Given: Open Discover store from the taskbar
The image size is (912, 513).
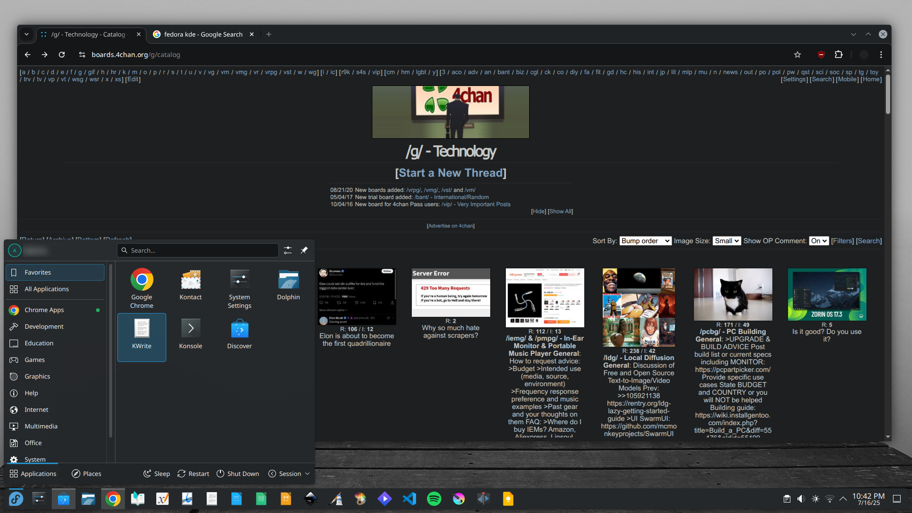Looking at the screenshot, I should click(64, 499).
